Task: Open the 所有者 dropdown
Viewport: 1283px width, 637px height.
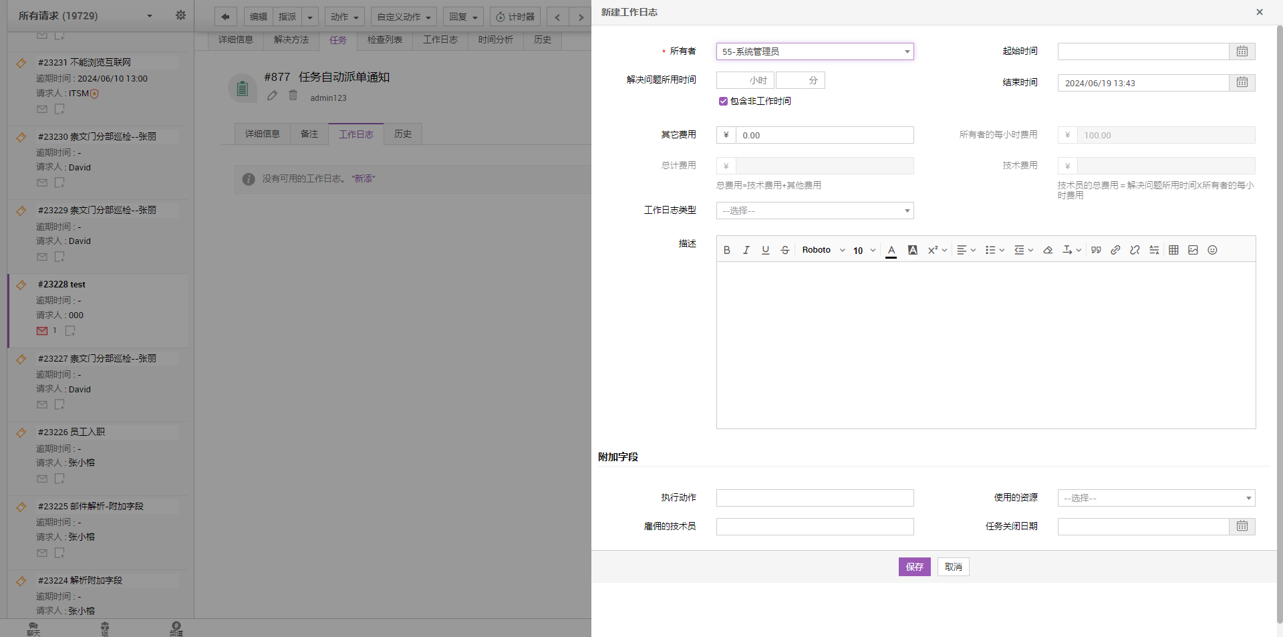Action: click(x=815, y=51)
